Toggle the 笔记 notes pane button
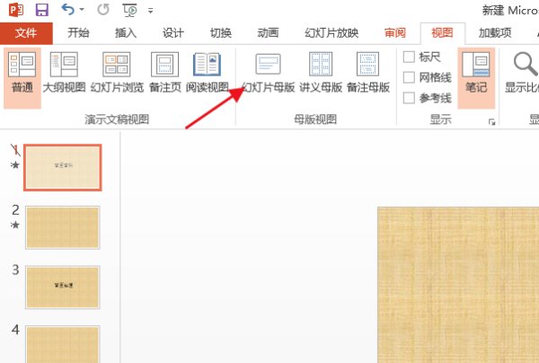539x363 pixels. pyautogui.click(x=476, y=78)
